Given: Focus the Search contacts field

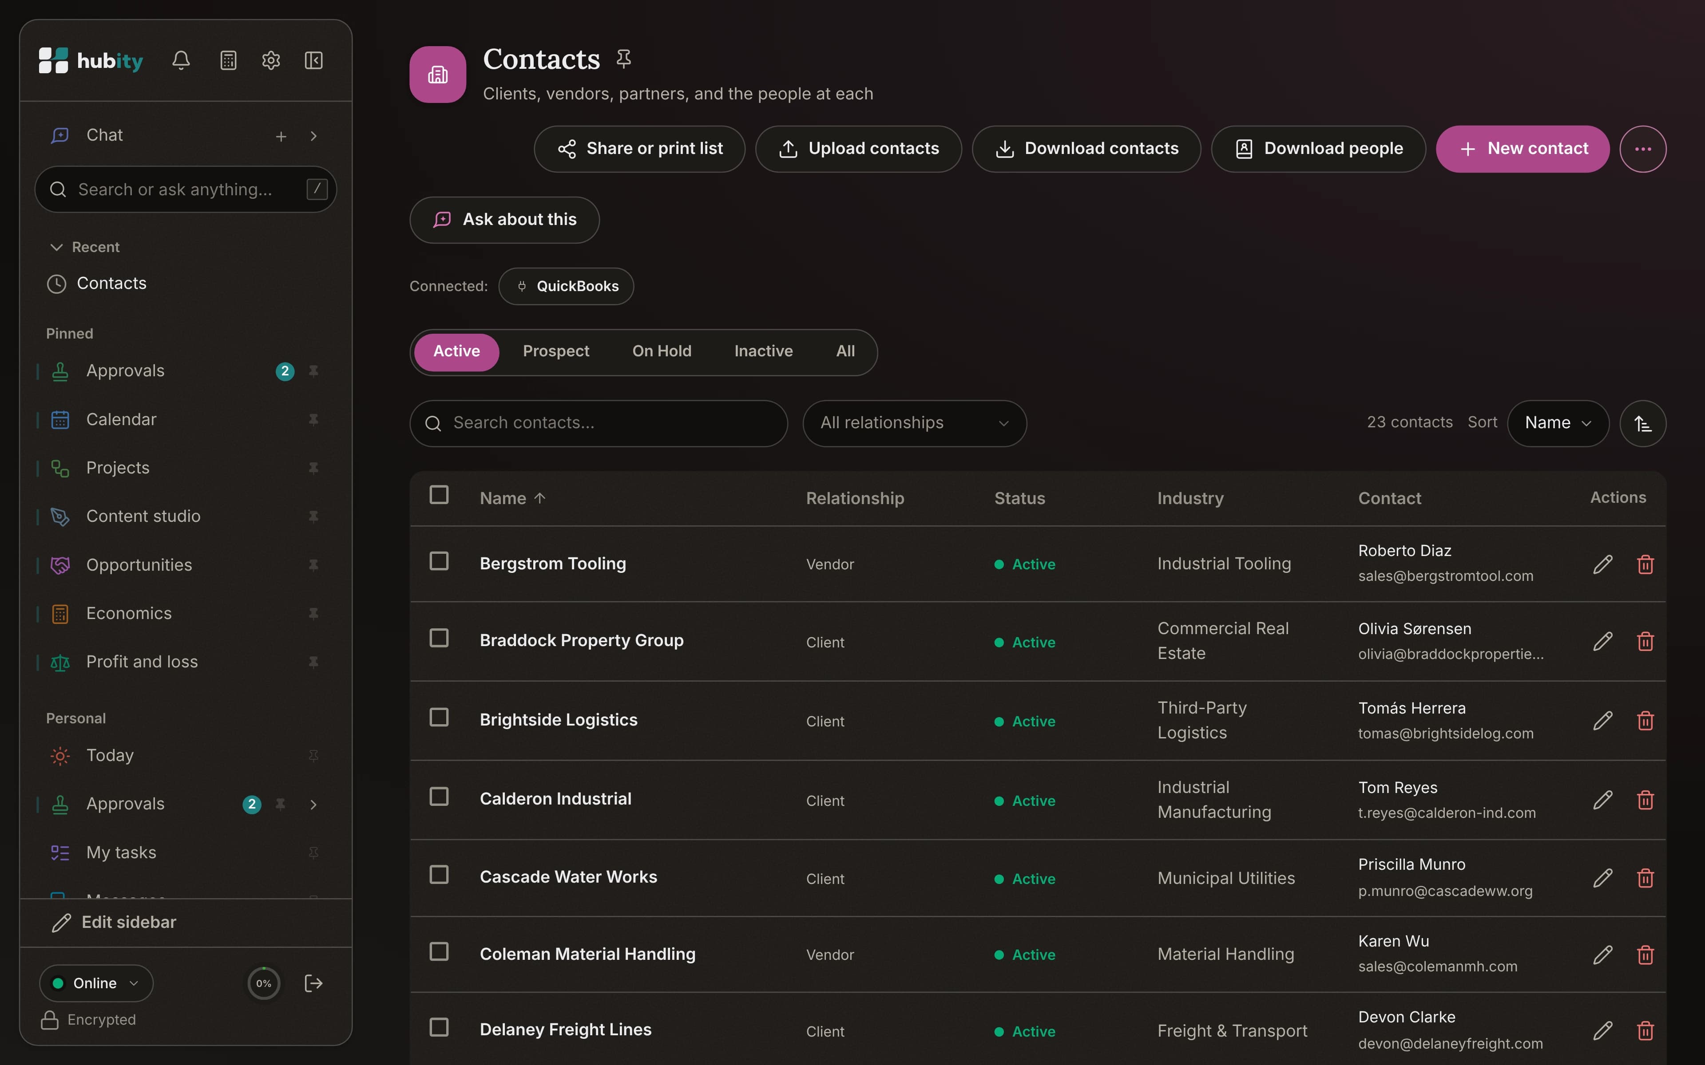Looking at the screenshot, I should [599, 423].
